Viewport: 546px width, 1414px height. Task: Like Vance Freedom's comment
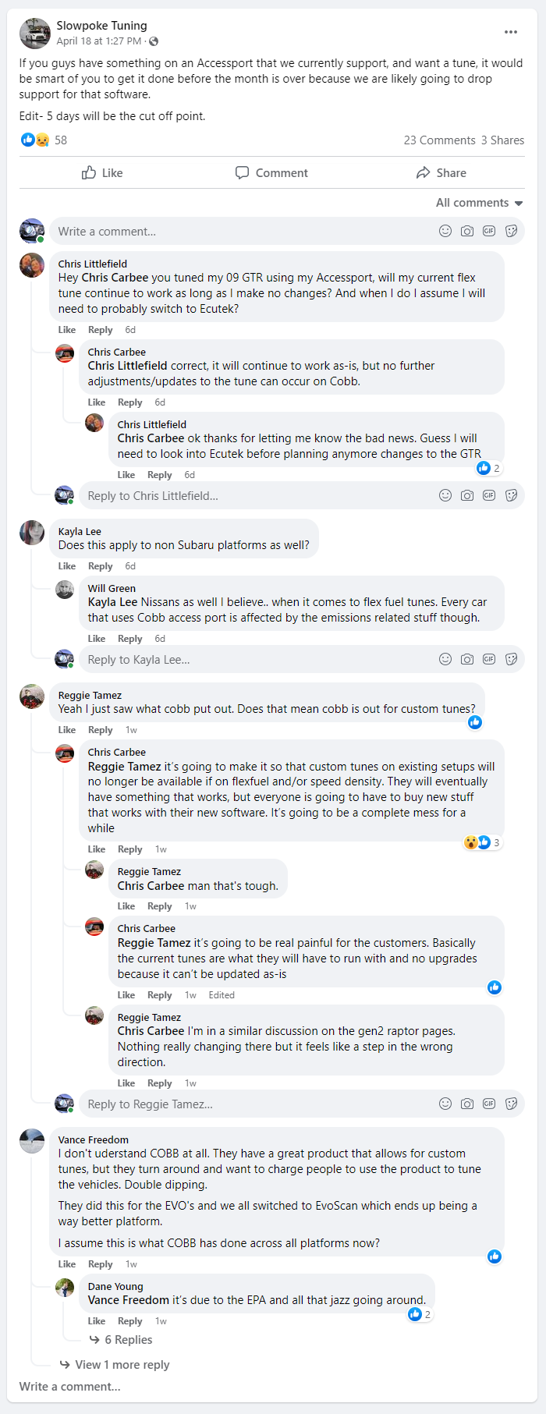pos(67,1264)
